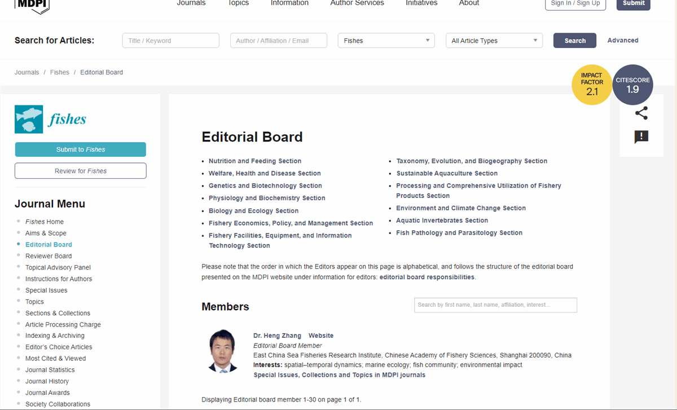
Task: Click the Sign In / Sign Up button
Action: [575, 4]
